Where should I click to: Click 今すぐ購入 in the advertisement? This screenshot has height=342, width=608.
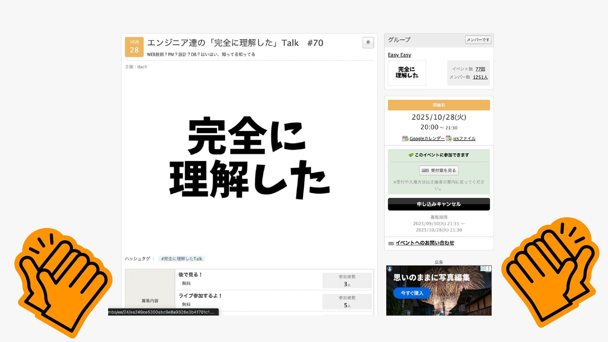pyautogui.click(x=412, y=293)
